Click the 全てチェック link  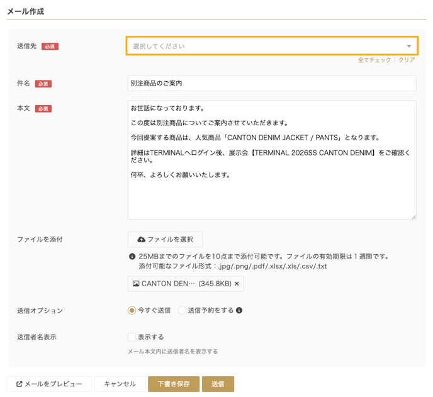coord(374,60)
